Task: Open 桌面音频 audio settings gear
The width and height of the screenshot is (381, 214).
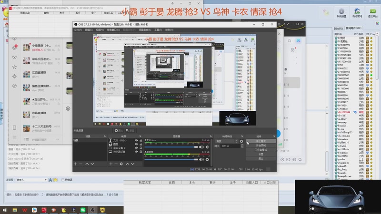Action: [207, 159]
